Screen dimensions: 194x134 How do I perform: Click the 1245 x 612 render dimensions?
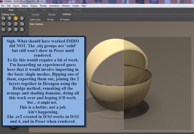point(36,20)
